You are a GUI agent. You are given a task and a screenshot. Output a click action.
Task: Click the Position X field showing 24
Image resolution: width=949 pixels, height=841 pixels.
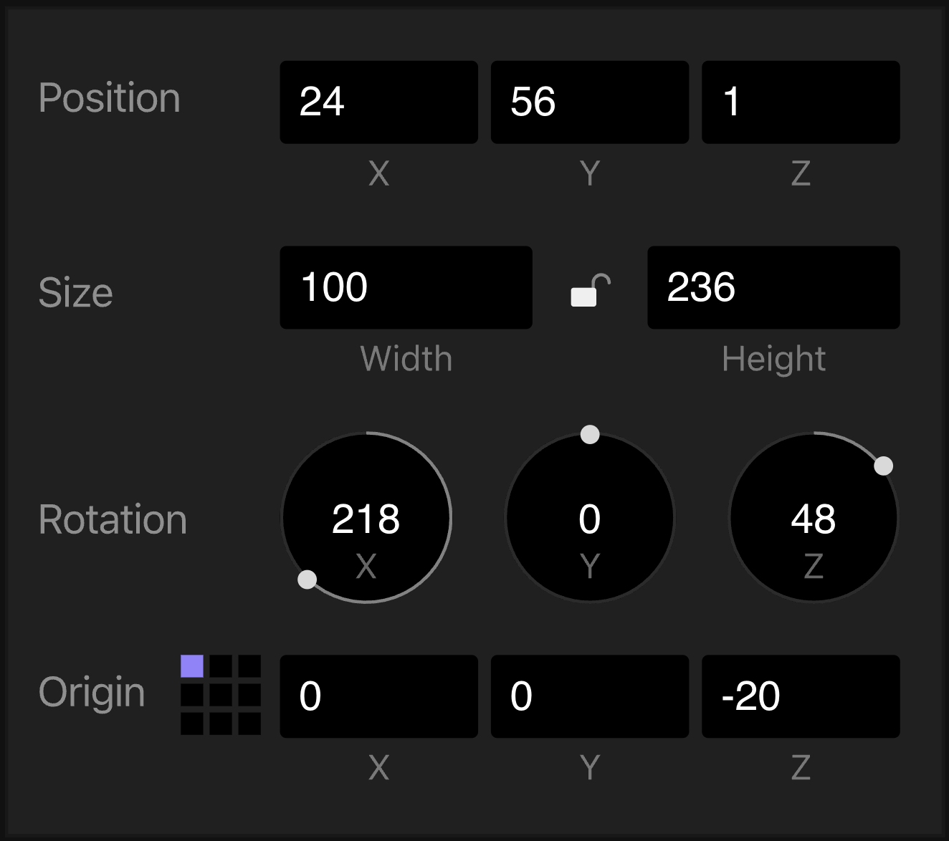[378, 102]
